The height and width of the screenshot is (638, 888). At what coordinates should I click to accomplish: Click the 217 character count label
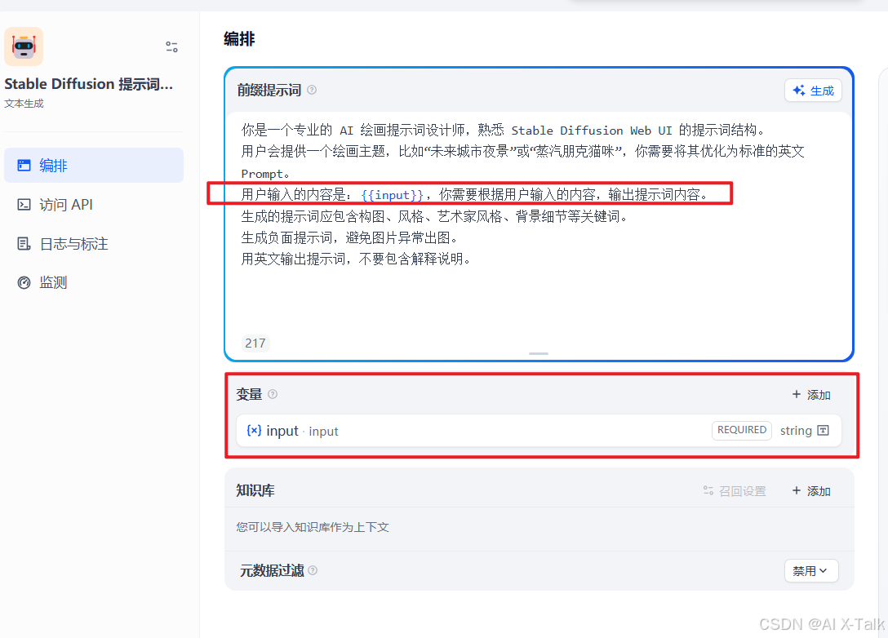255,343
